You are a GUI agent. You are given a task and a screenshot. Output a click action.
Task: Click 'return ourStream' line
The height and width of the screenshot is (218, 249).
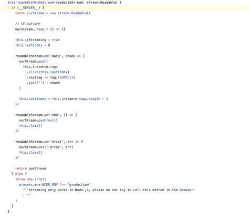pyautogui.click(x=30, y=169)
